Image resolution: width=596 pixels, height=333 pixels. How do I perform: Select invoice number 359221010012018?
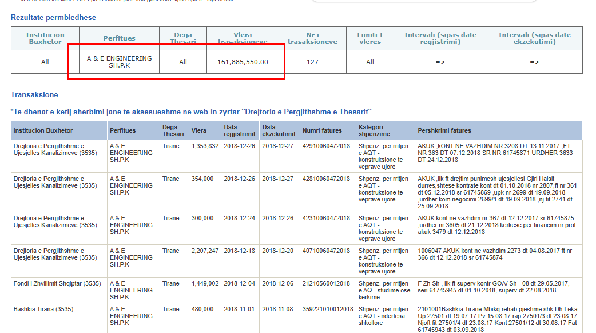click(328, 310)
